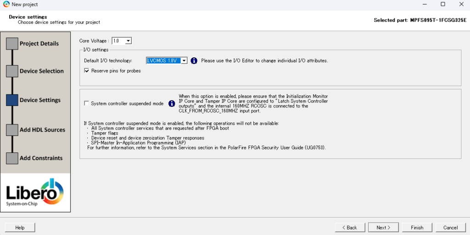Image resolution: width=470 pixels, height=235 pixels.
Task: Open Help for the wizard
Action: point(20,227)
